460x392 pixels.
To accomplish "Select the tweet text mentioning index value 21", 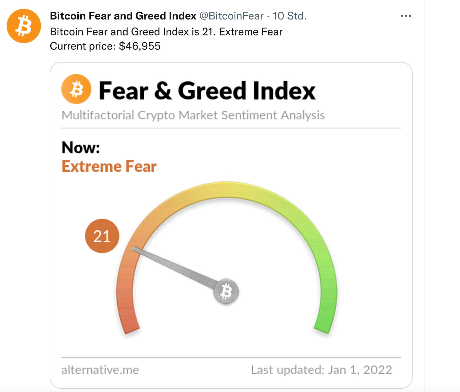I will 166,31.
